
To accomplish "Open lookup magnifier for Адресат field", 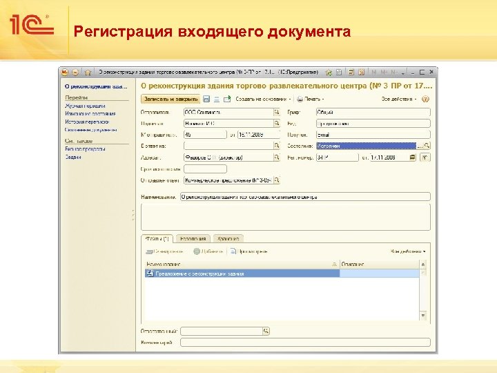I will (277, 157).
